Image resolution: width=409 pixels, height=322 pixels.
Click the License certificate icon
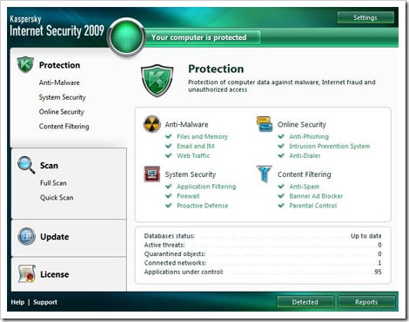click(27, 273)
